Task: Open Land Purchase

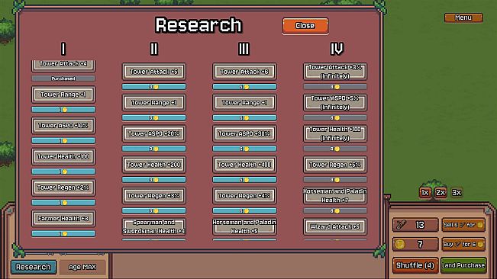Action: tap(463, 265)
